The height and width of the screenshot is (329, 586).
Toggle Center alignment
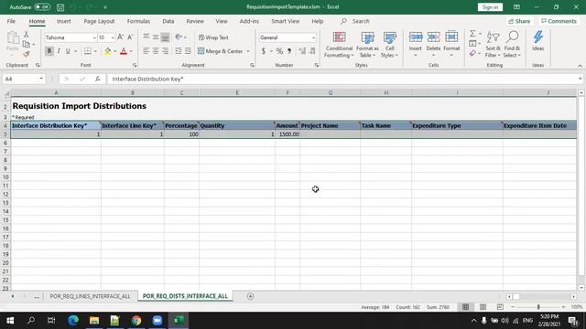tap(156, 51)
